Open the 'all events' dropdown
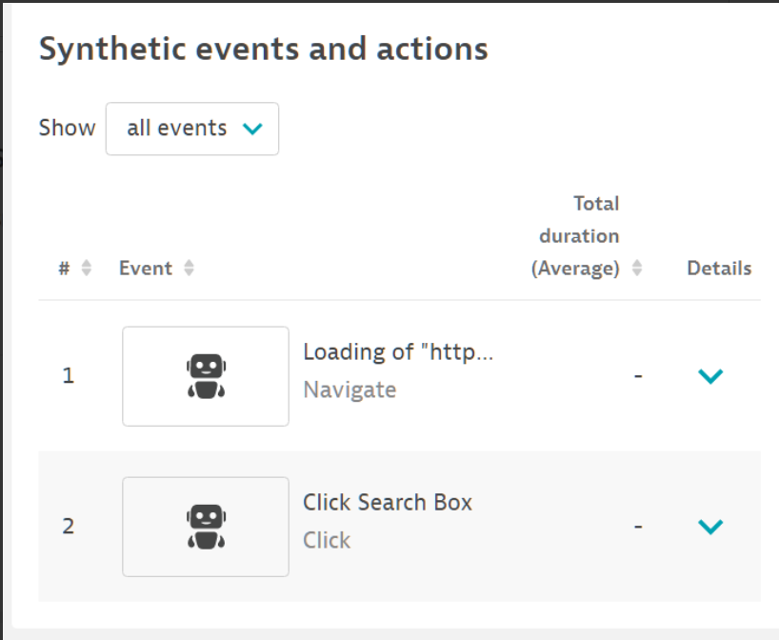 click(191, 128)
